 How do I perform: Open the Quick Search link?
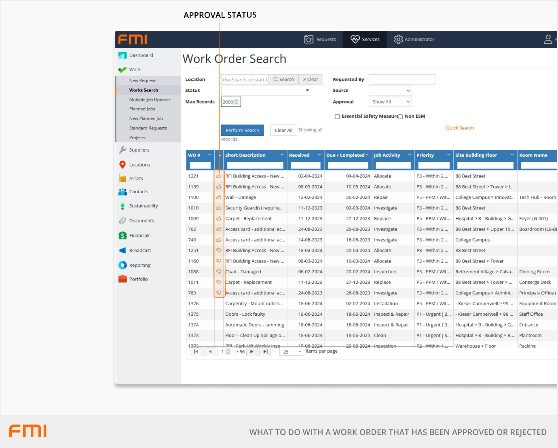pyautogui.click(x=460, y=128)
